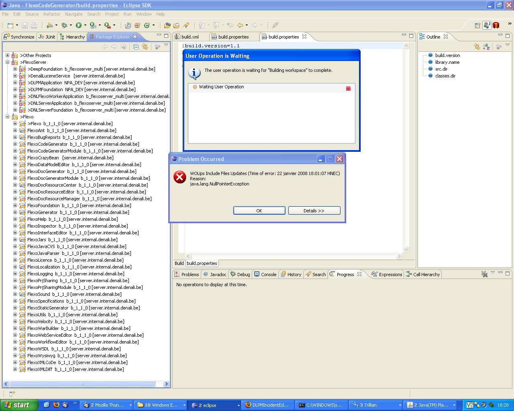This screenshot has width=514, height=411.
Task: Open the Run button dropdown arrow
Action: 85,25
